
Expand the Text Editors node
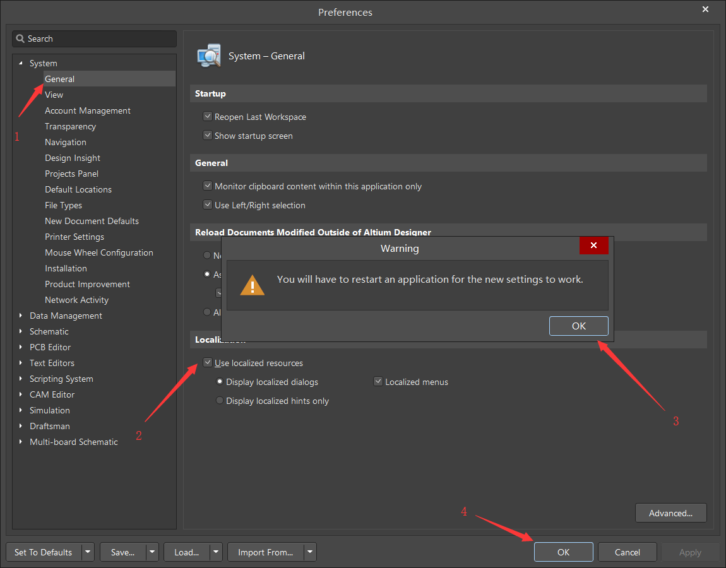pyautogui.click(x=20, y=362)
